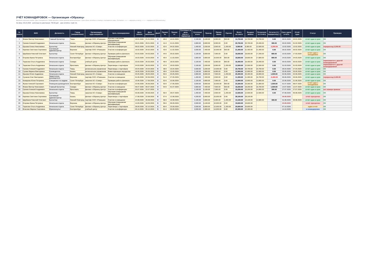Image resolution: width=368 pixels, height=260 pixels.
Task: Click the red balance «-3,200.00»
Action: pos(274,47)
